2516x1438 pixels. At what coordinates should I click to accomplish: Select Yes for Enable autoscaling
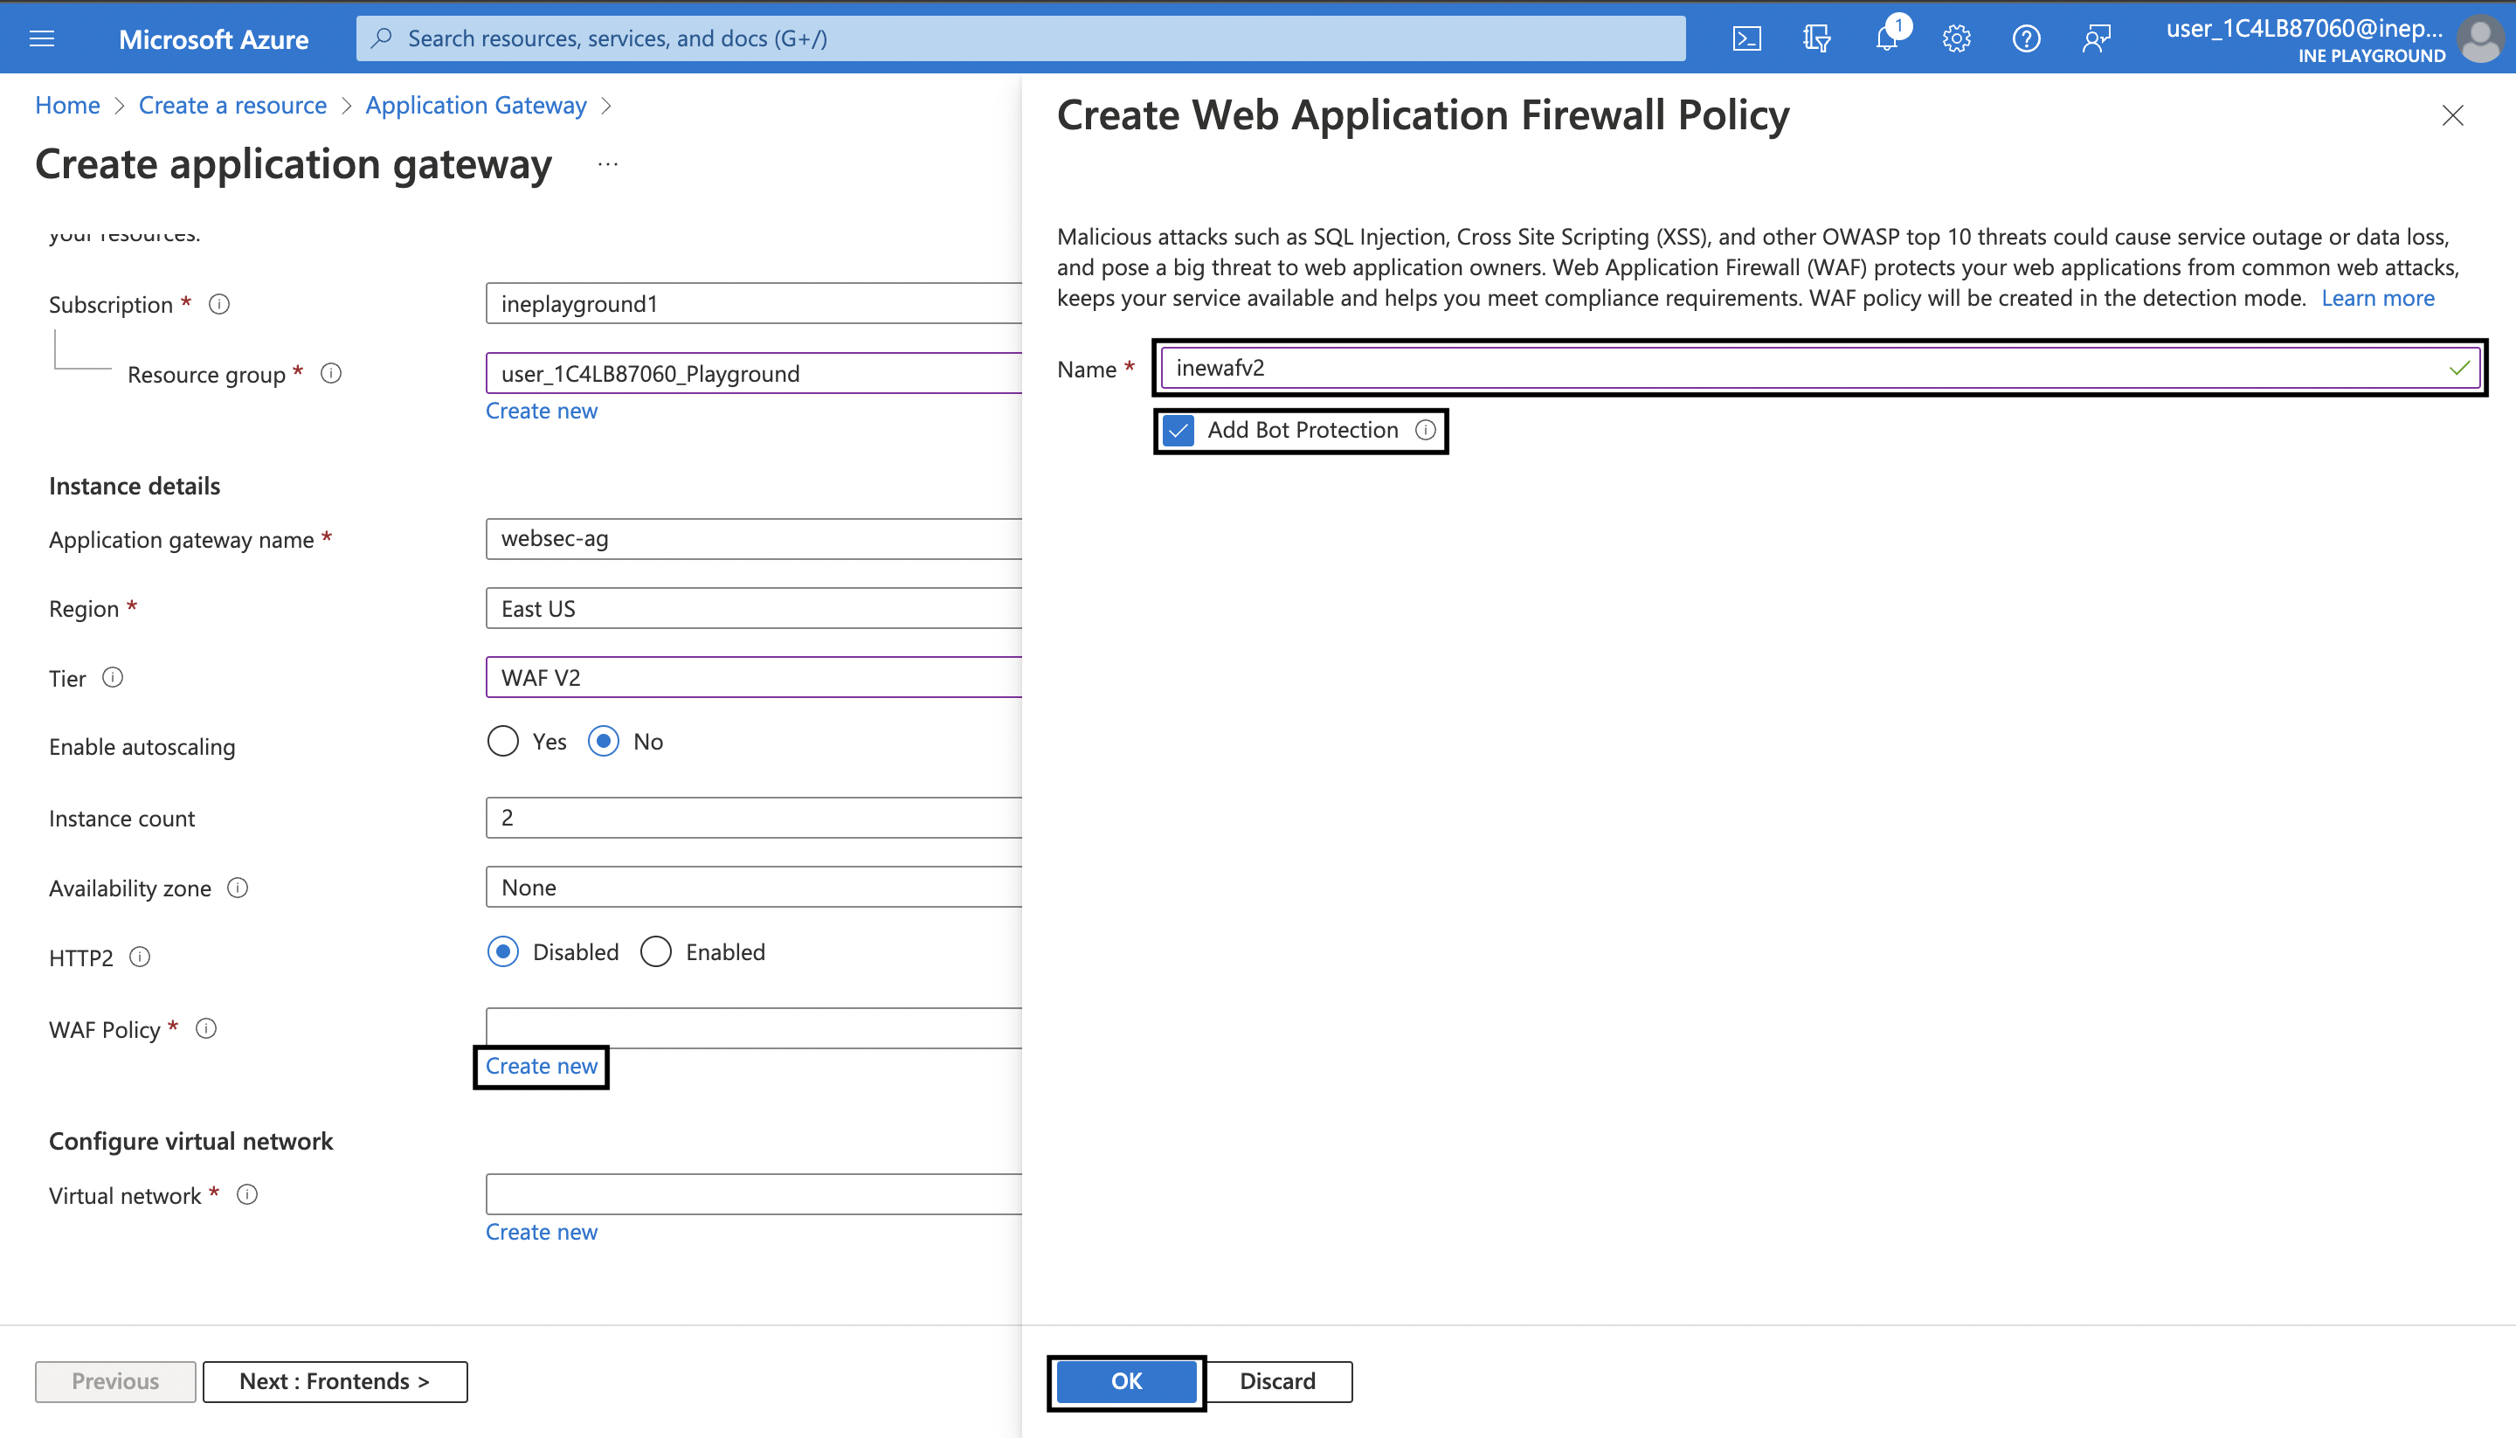(502, 741)
